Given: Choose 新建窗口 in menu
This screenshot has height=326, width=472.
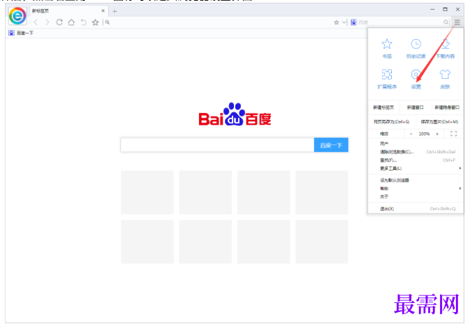Looking at the screenshot, I should (x=416, y=107).
